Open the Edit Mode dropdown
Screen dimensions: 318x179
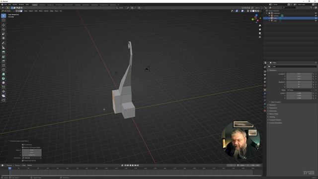pyautogui.click(x=8, y=11)
